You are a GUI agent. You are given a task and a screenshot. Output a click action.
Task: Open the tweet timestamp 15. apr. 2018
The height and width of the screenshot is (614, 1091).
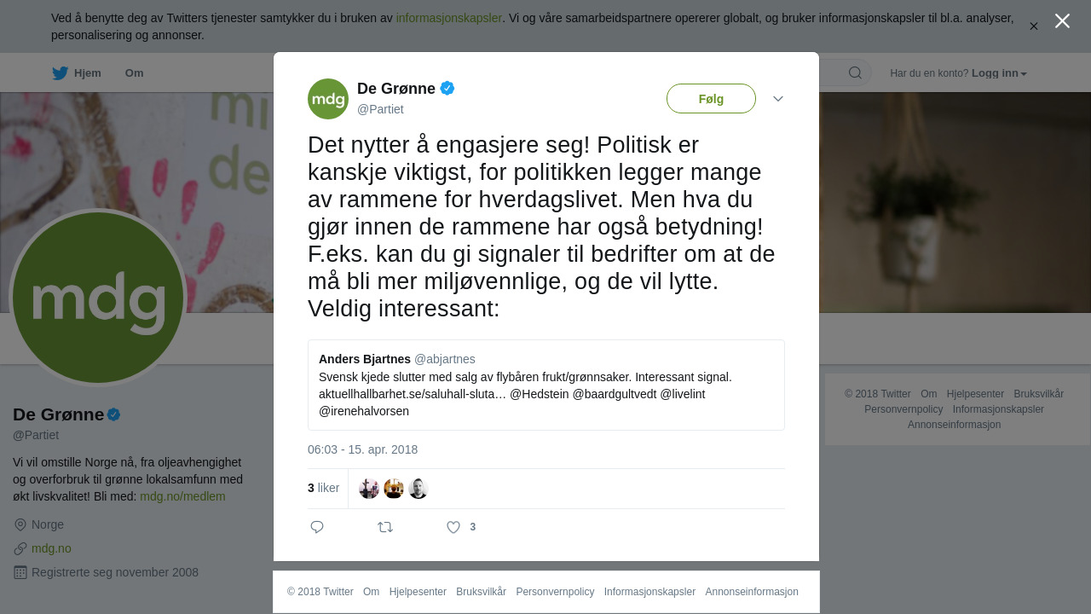(362, 449)
